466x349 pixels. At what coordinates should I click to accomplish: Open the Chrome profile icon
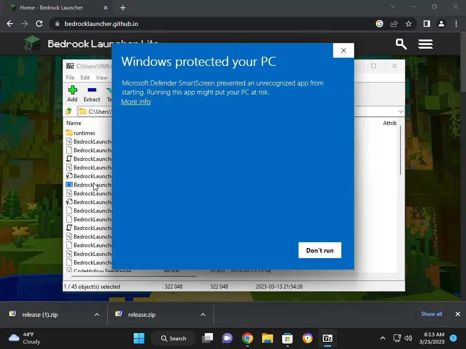pyautogui.click(x=441, y=24)
